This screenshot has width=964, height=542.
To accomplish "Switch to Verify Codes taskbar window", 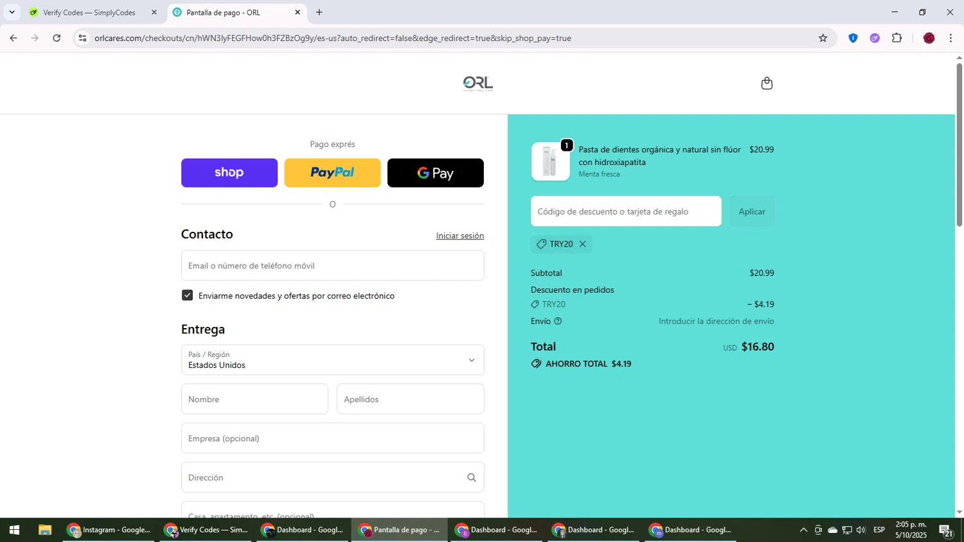I will 207,530.
